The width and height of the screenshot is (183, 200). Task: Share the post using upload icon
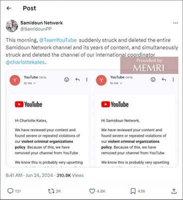point(174,191)
